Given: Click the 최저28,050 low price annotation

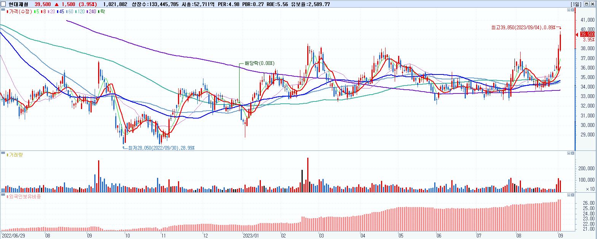Looking at the screenshot, I should tap(161, 148).
